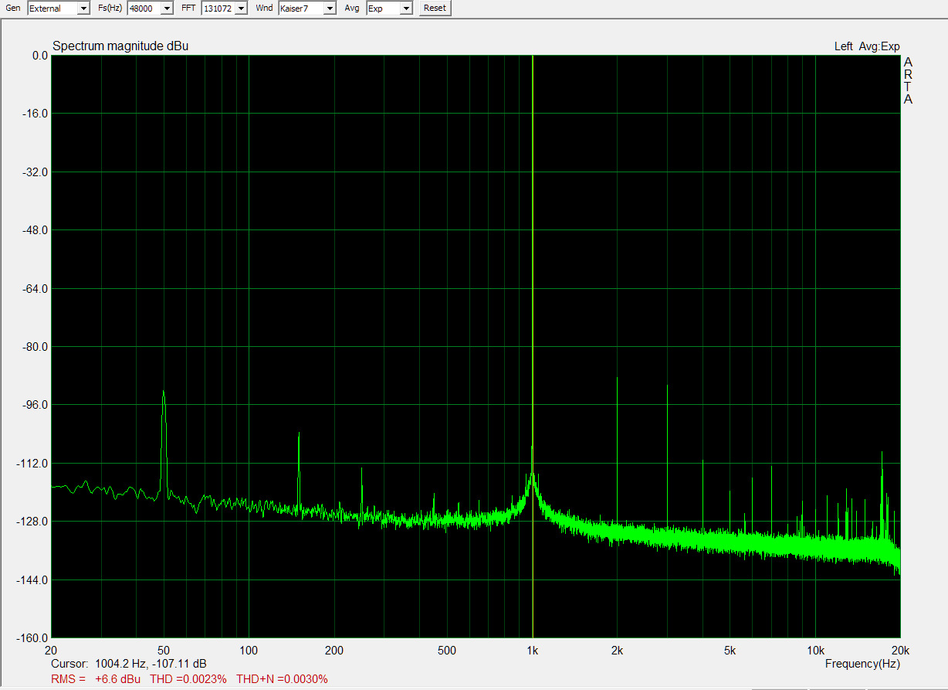Click the Left Avg:Exp label
This screenshot has height=690, width=948.
[x=867, y=46]
